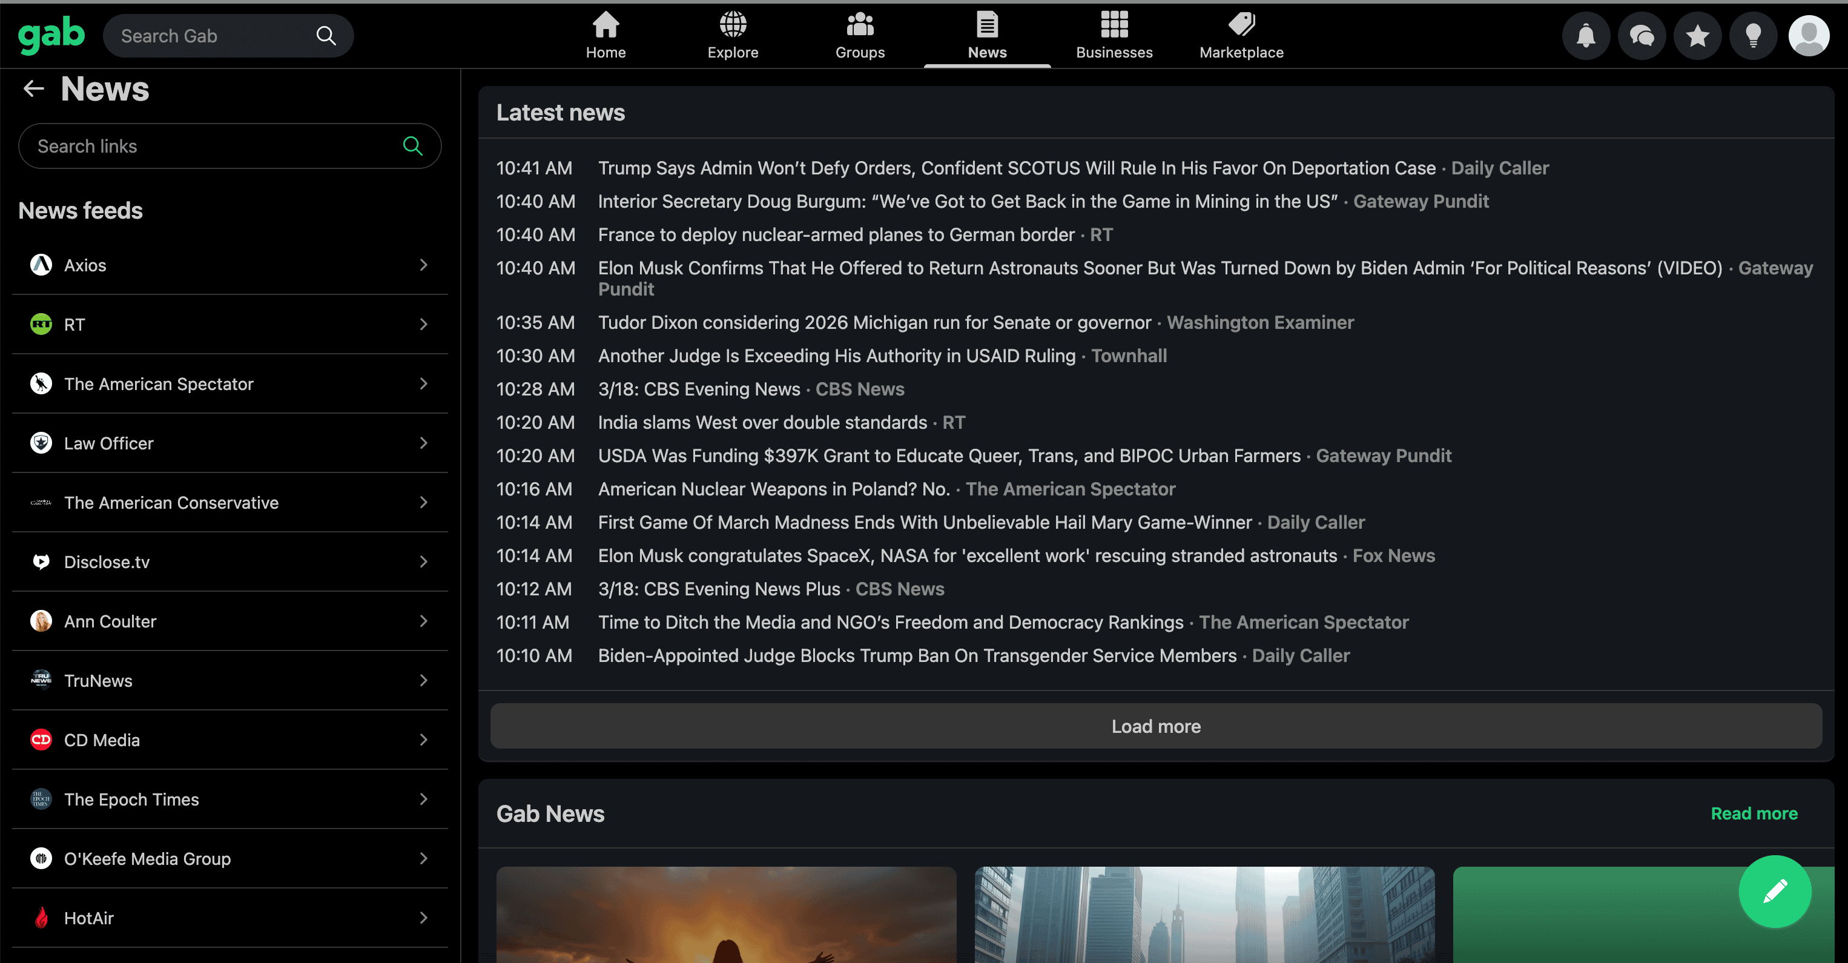The width and height of the screenshot is (1848, 963).
Task: Click the lightbulb icon in header
Action: [x=1752, y=36]
